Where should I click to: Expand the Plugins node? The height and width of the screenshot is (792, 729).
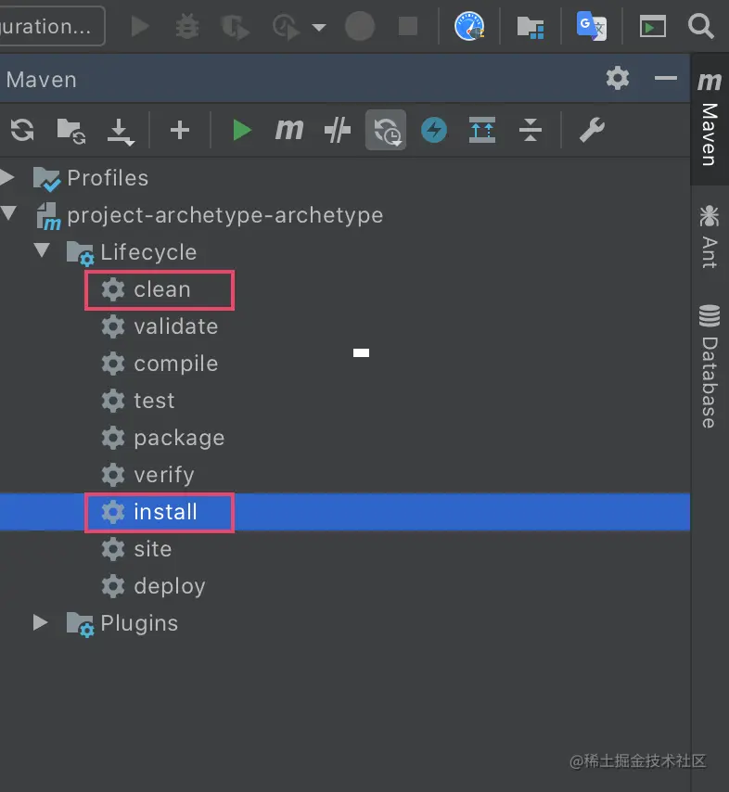pos(40,622)
